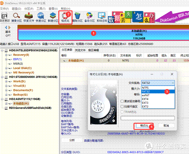Expand the Recovery(0) partition node
This screenshot has width=189, height=154.
6,55
